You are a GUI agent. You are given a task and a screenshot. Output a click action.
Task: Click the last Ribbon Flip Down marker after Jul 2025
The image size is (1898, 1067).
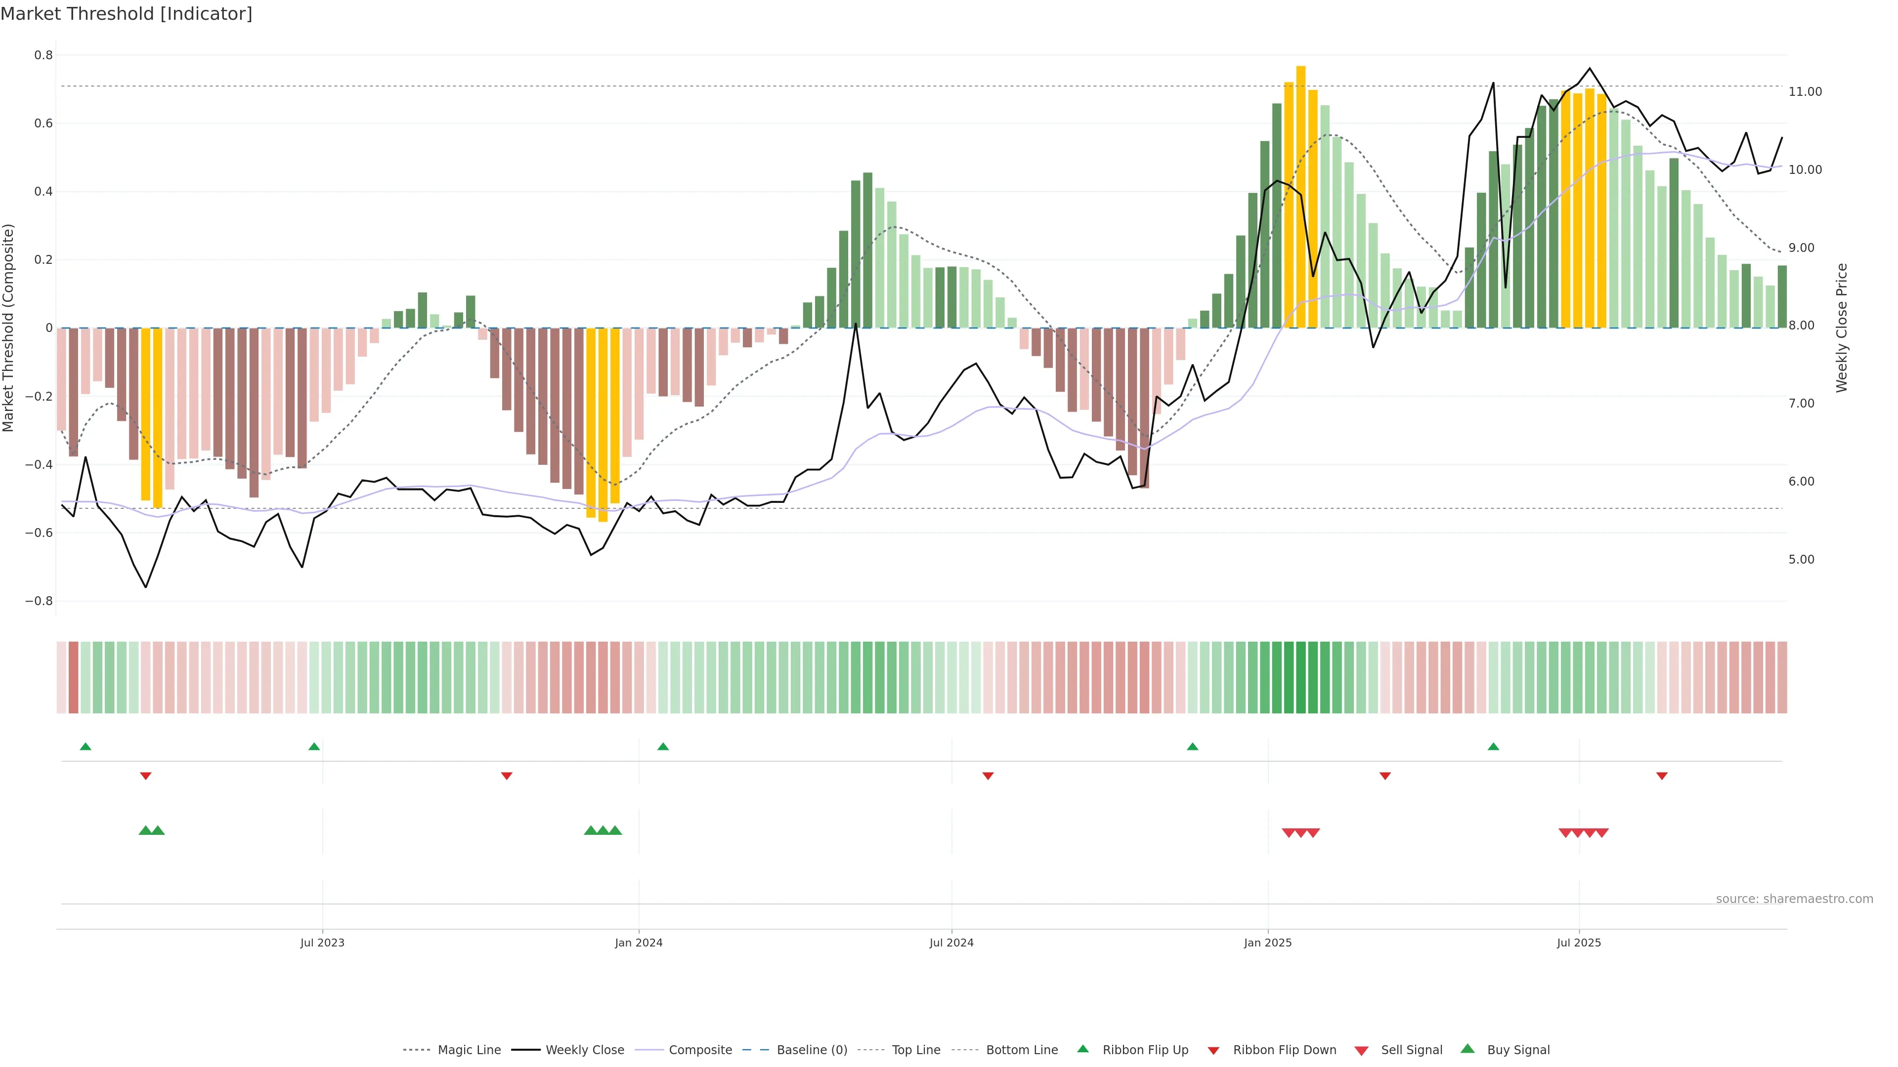[1661, 776]
